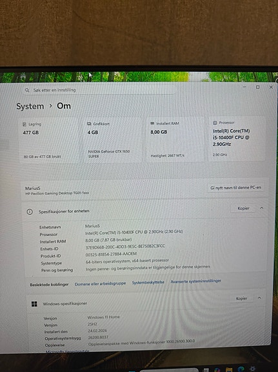Go back to System in breadcrumb
The width and height of the screenshot is (278, 372).
(30, 106)
